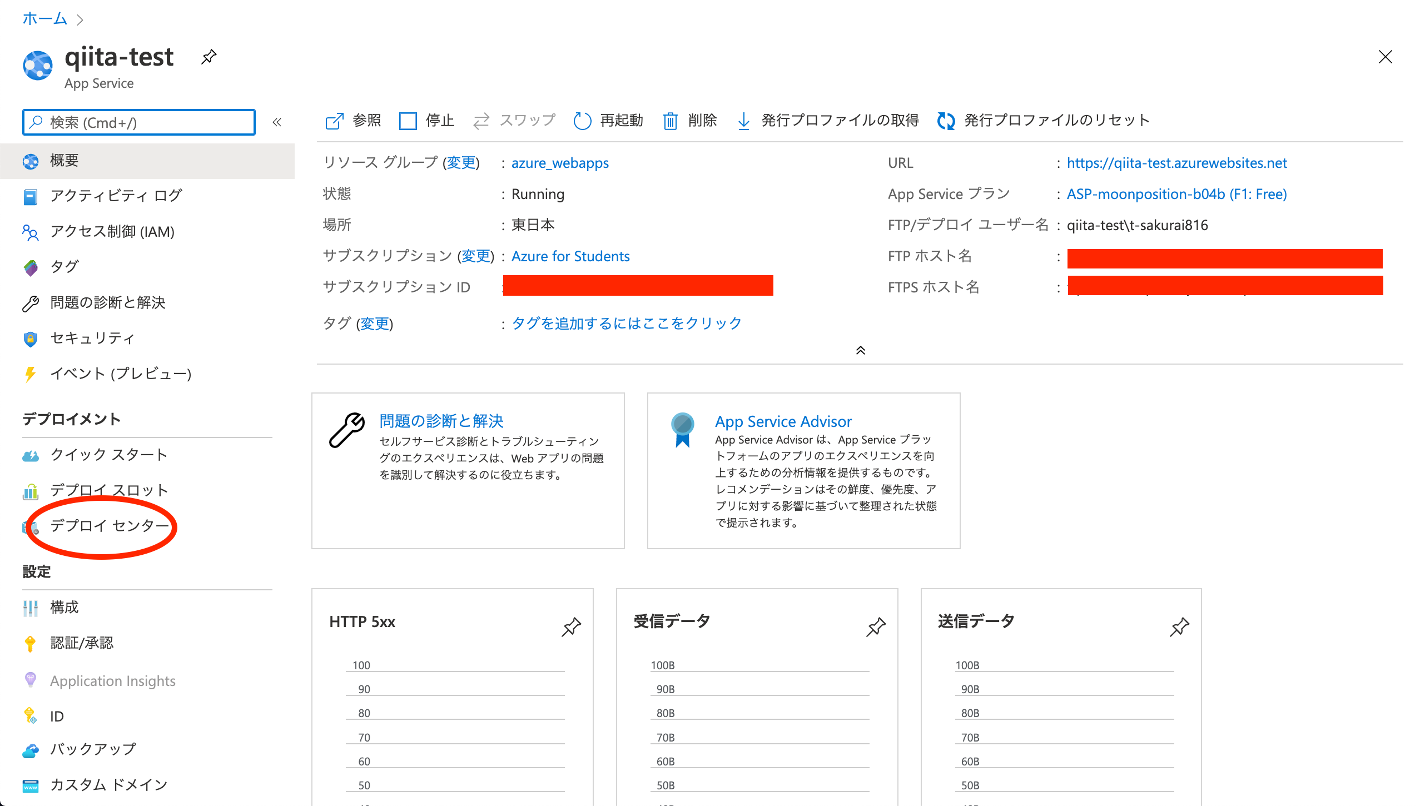Image resolution: width=1420 pixels, height=806 pixels.
Task: Click the 問題の診断と解決 wrench icon
Action: pyautogui.click(x=31, y=303)
